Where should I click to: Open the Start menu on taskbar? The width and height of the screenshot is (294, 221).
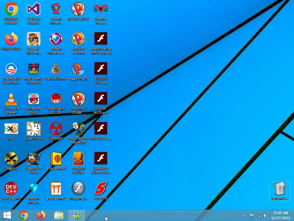point(7,215)
